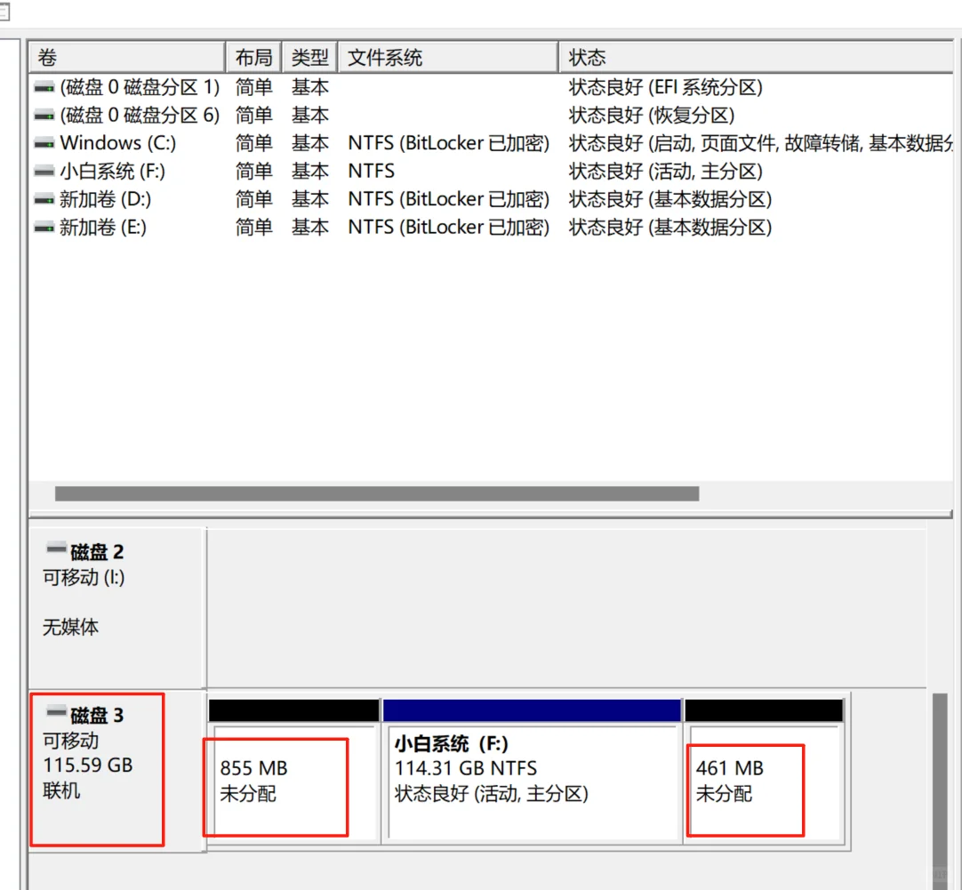Click 简单 layout cell of Windows (C:)
The height and width of the screenshot is (890, 962).
[254, 143]
